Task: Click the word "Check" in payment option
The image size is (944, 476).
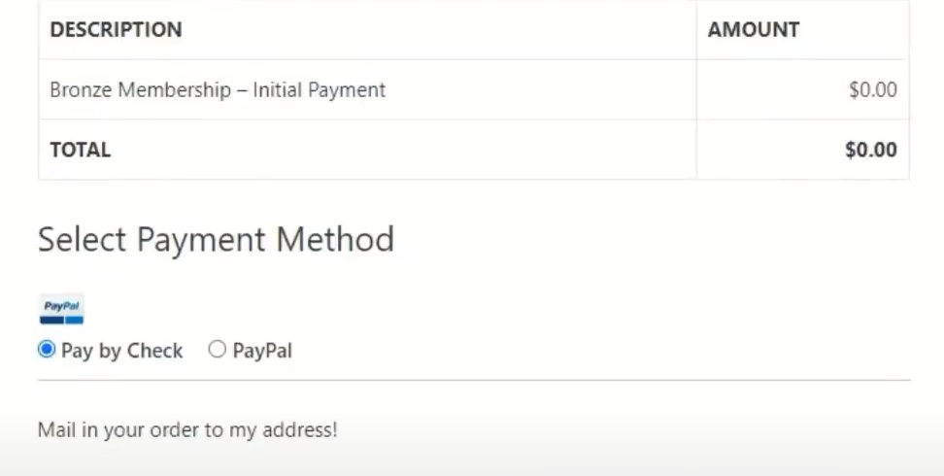Action: [x=155, y=351]
